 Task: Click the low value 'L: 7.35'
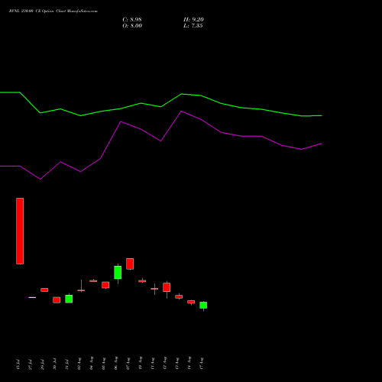[x=193, y=26]
